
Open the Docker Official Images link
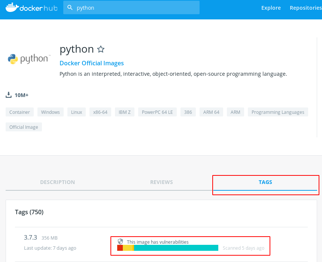click(x=92, y=63)
